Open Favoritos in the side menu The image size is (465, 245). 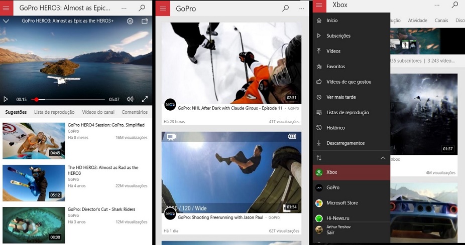tap(335, 66)
